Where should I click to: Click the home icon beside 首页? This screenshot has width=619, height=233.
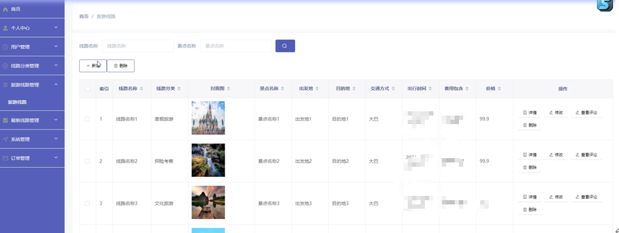(x=5, y=9)
